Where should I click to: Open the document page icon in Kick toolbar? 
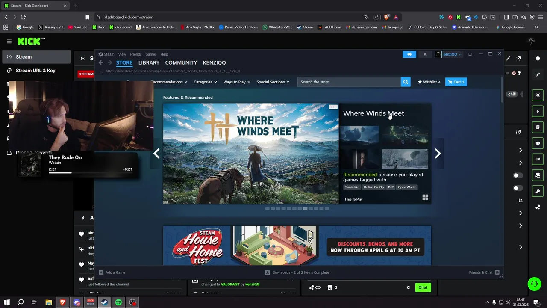pos(538,127)
